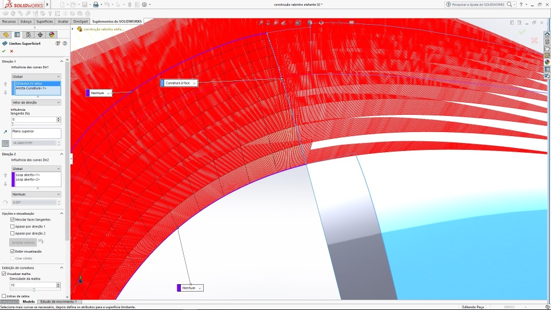Open the ConfigurationManager tab icon
The image size is (551, 310).
[x=29, y=34]
